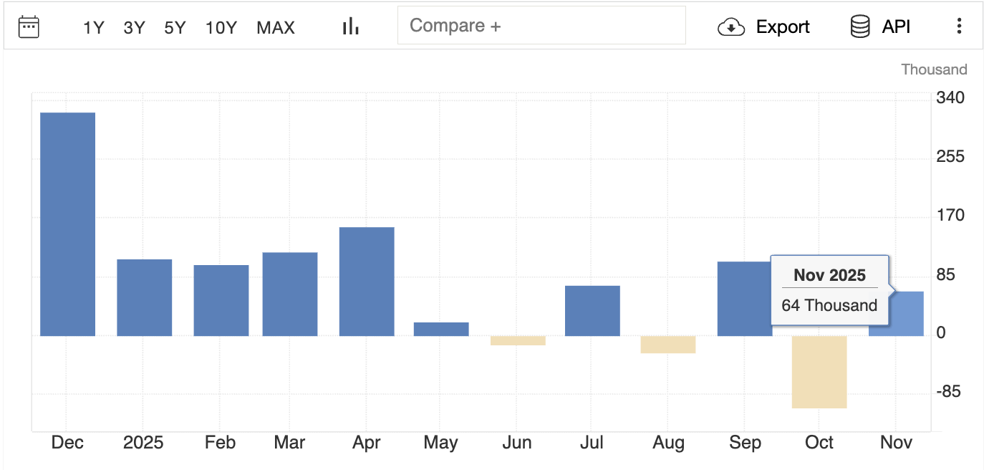Click the tall December bar
The height and width of the screenshot is (470, 984).
tap(67, 222)
